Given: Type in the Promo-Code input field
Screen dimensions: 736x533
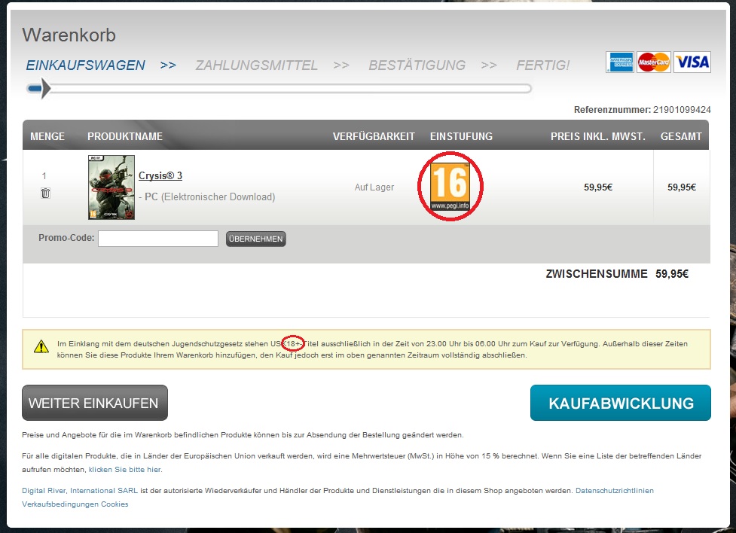Looking at the screenshot, I should [x=158, y=239].
